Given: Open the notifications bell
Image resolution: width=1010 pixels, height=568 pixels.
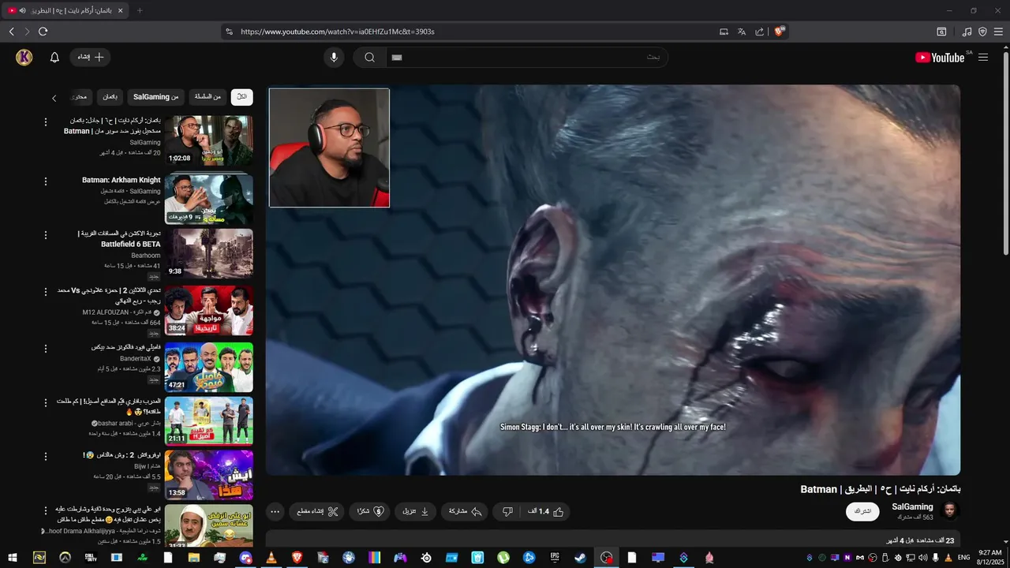Looking at the screenshot, I should pos(54,57).
